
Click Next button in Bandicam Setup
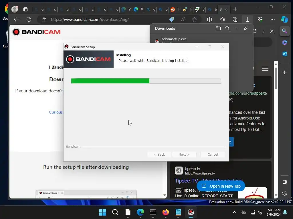click(x=184, y=154)
